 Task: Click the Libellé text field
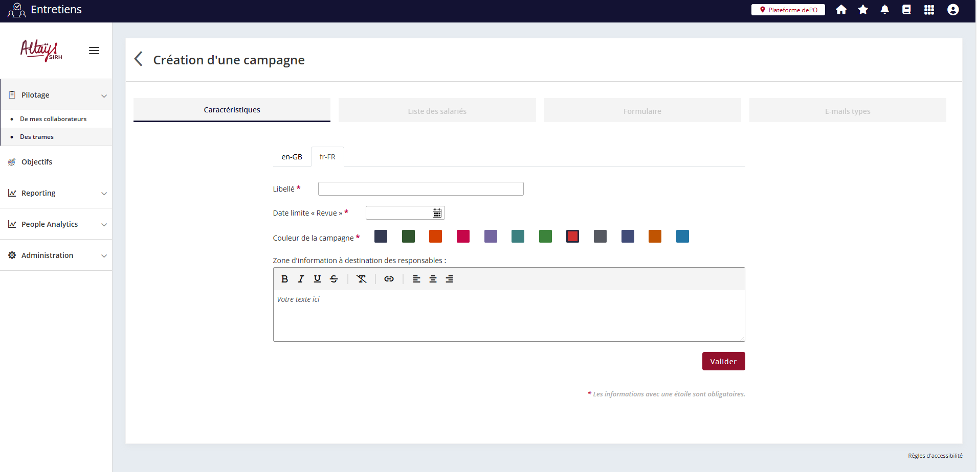(420, 189)
